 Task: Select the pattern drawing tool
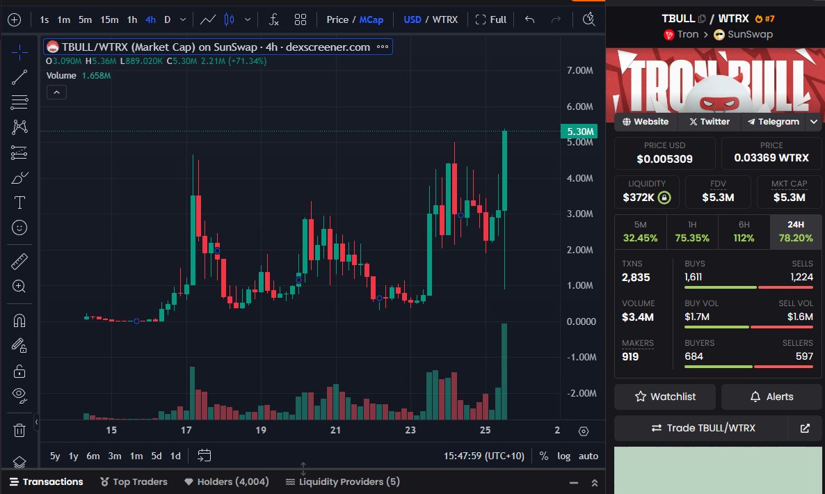(19, 127)
